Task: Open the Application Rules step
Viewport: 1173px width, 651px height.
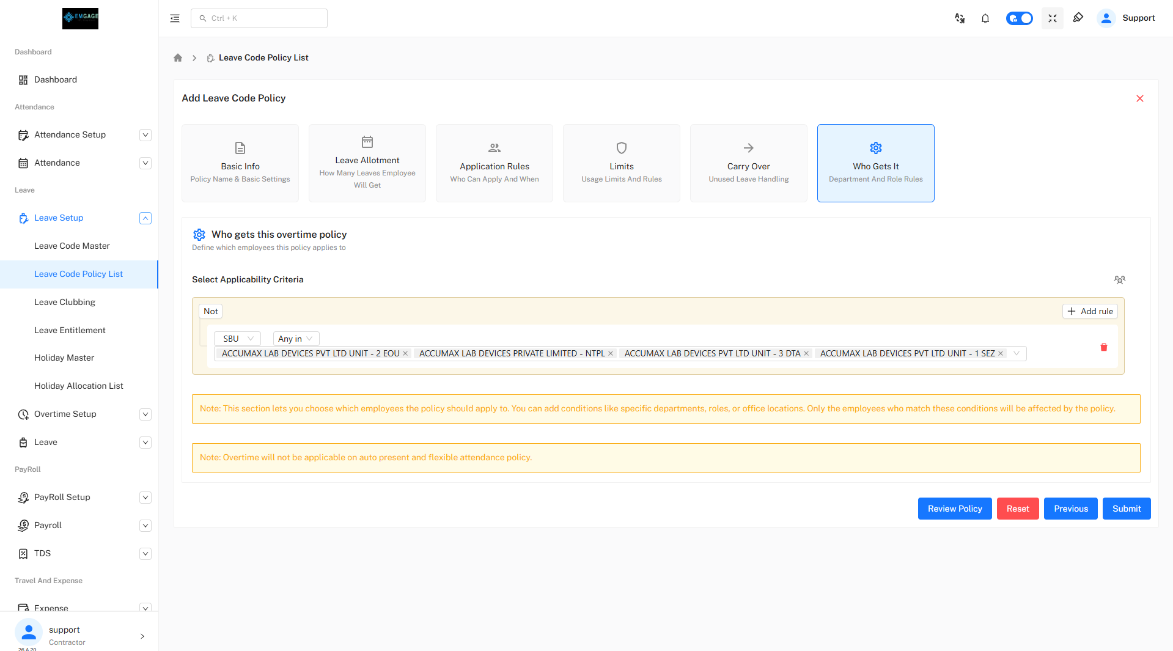Action: tap(495, 163)
